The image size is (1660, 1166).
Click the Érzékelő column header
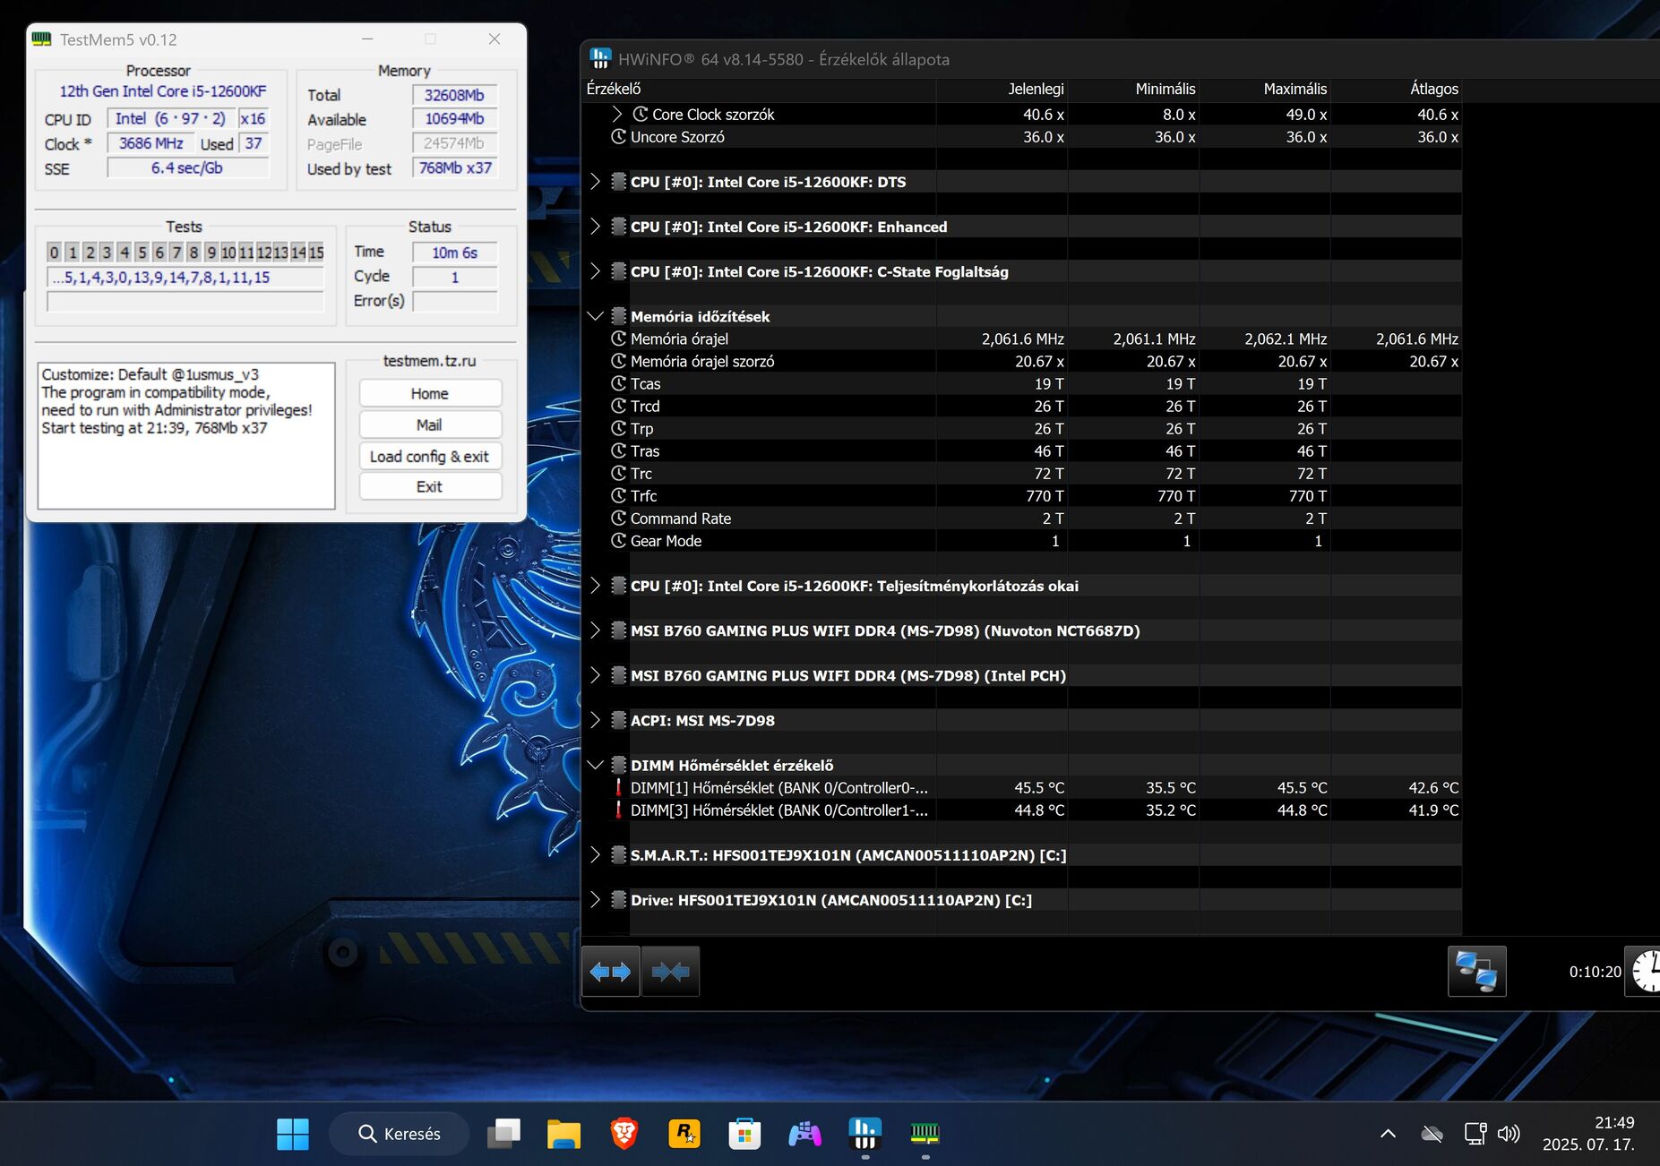pyautogui.click(x=758, y=89)
